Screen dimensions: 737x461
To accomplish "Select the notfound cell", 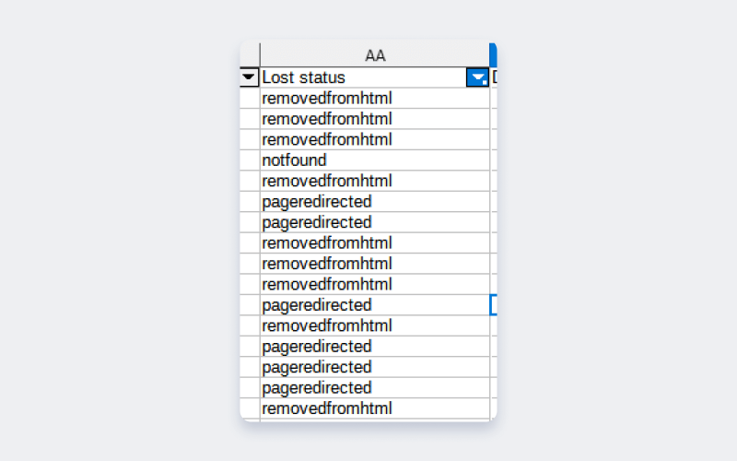I will [x=375, y=160].
